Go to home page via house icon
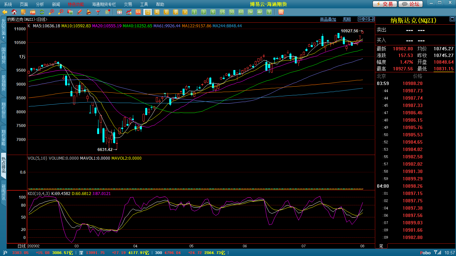This screenshot has width=456, height=256. click(x=14, y=12)
